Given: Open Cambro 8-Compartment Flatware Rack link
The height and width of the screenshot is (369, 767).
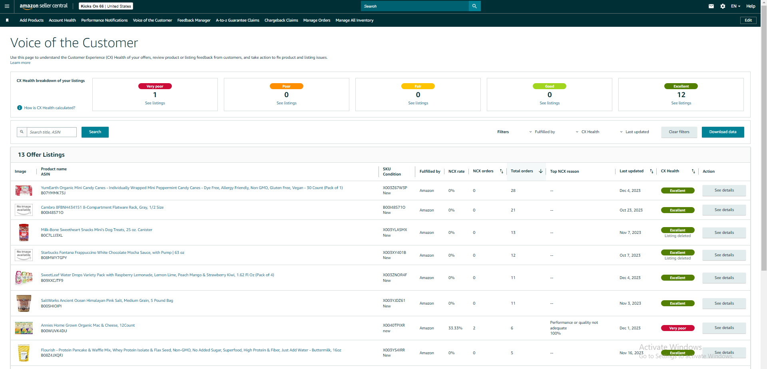Looking at the screenshot, I should click(x=102, y=207).
